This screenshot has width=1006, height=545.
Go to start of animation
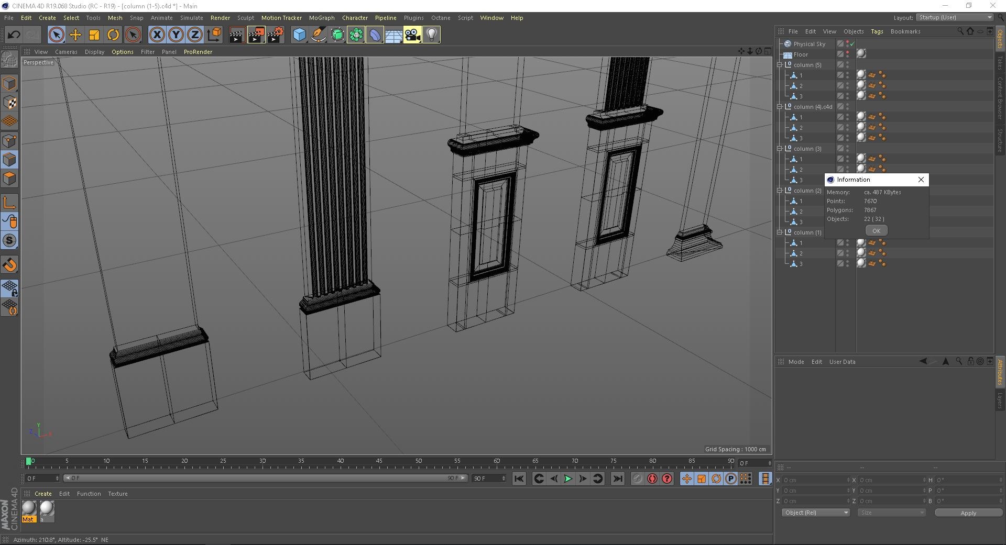(519, 479)
